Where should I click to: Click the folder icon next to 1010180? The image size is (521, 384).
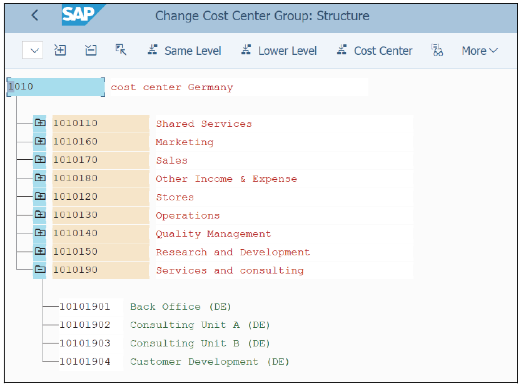(x=39, y=177)
